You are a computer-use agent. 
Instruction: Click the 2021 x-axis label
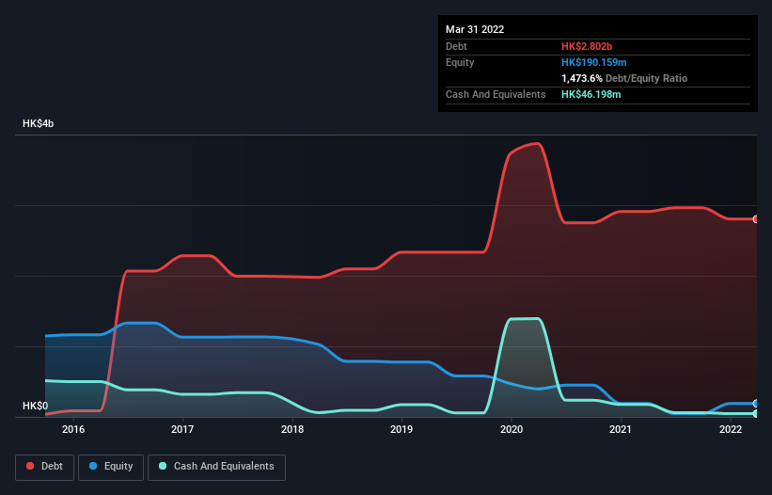click(x=621, y=429)
